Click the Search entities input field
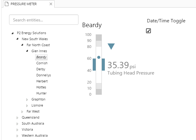This screenshot has width=196, height=140. pyautogui.click(x=44, y=20)
